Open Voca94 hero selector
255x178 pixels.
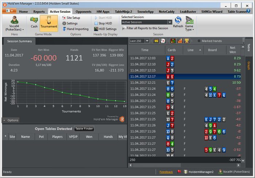(15, 24)
